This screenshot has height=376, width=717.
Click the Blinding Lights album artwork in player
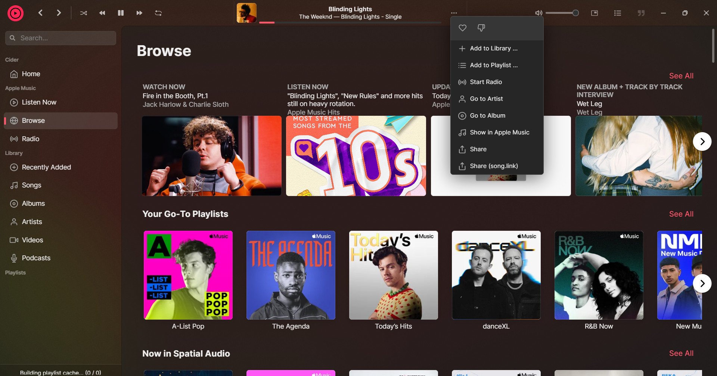pos(246,13)
